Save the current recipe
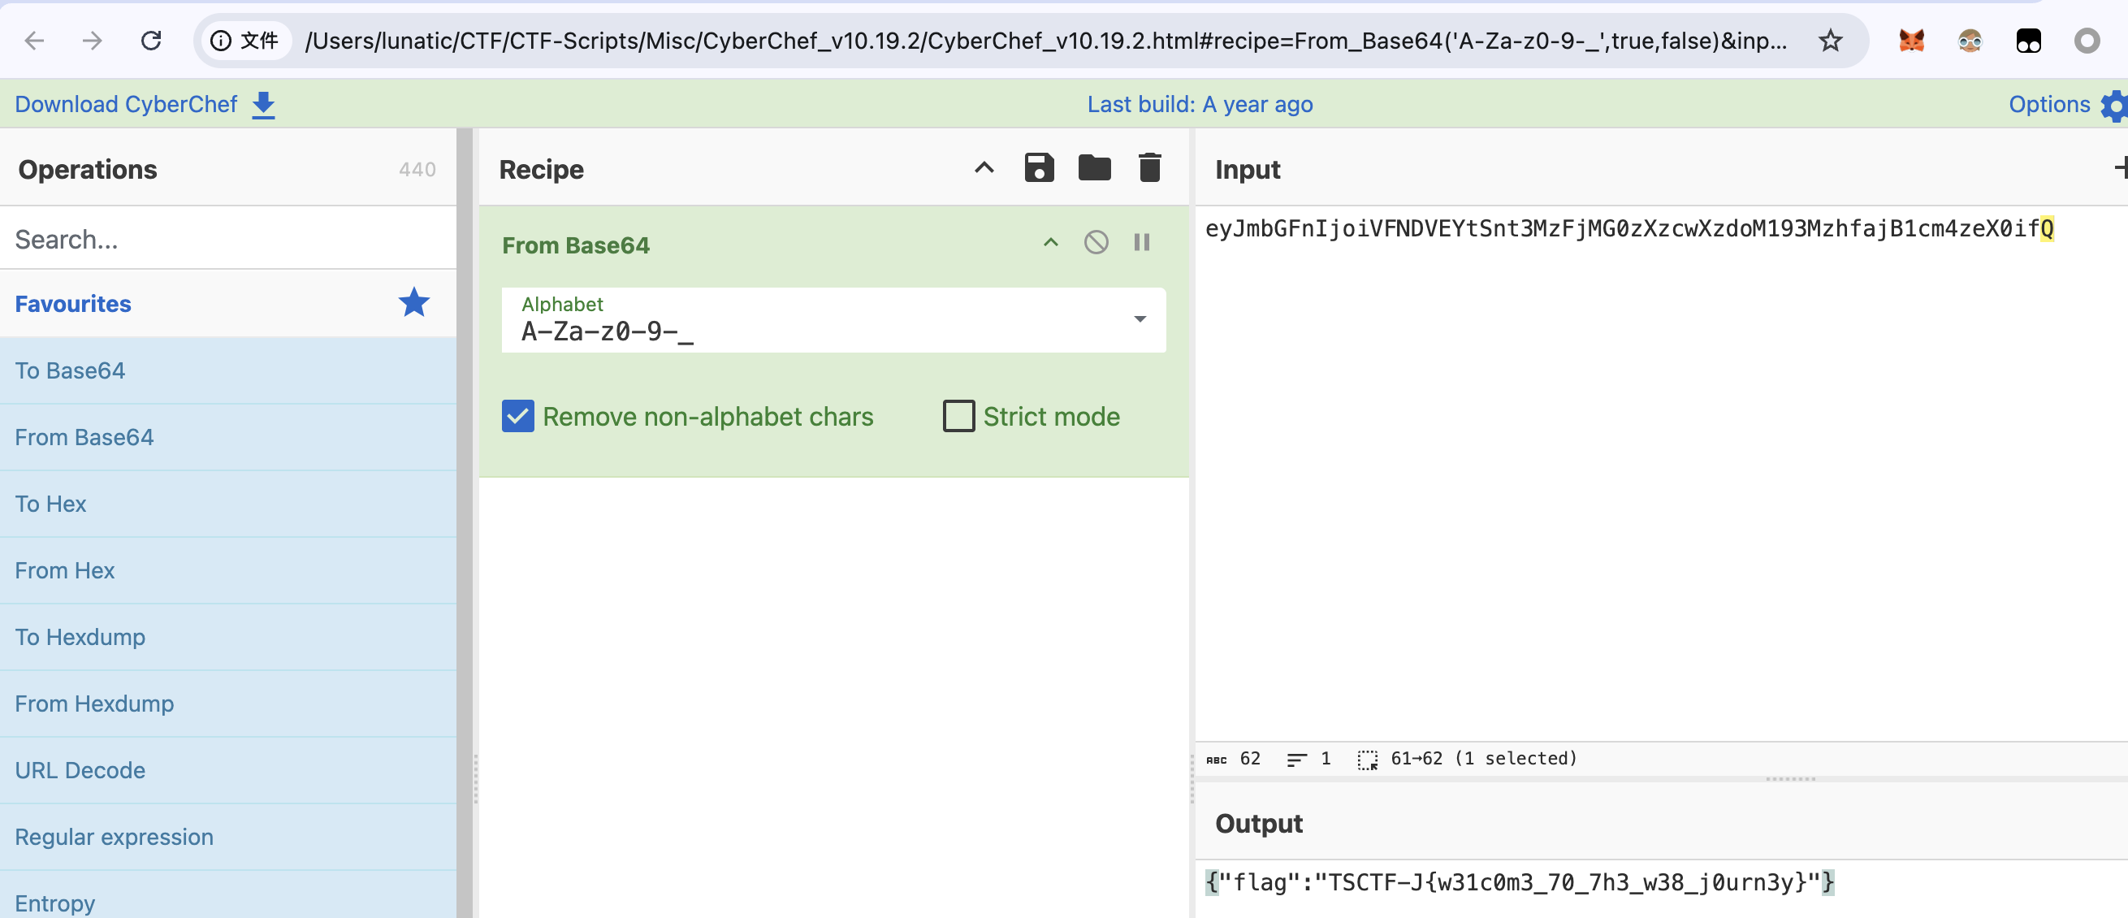The image size is (2128, 918). (x=1038, y=167)
